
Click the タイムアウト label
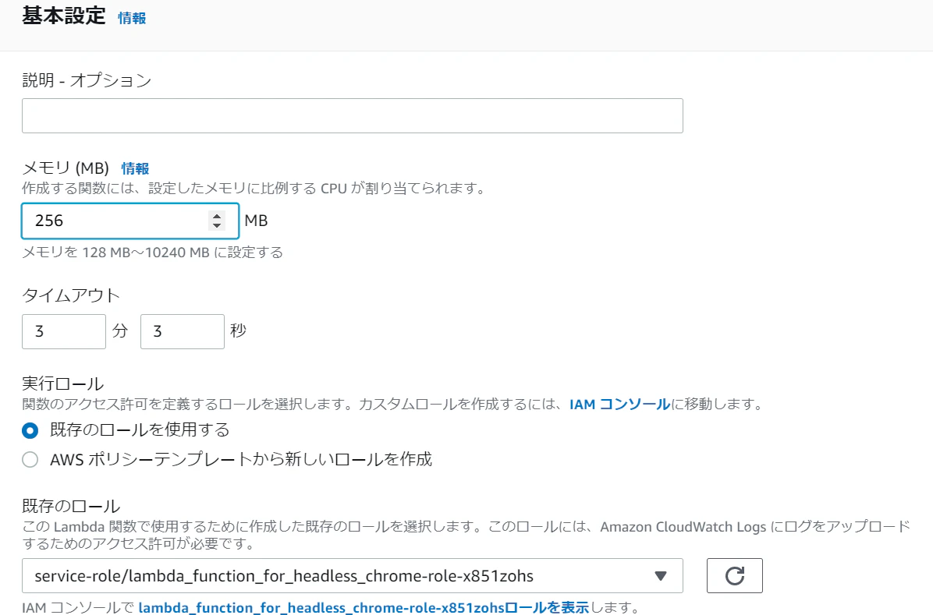71,295
